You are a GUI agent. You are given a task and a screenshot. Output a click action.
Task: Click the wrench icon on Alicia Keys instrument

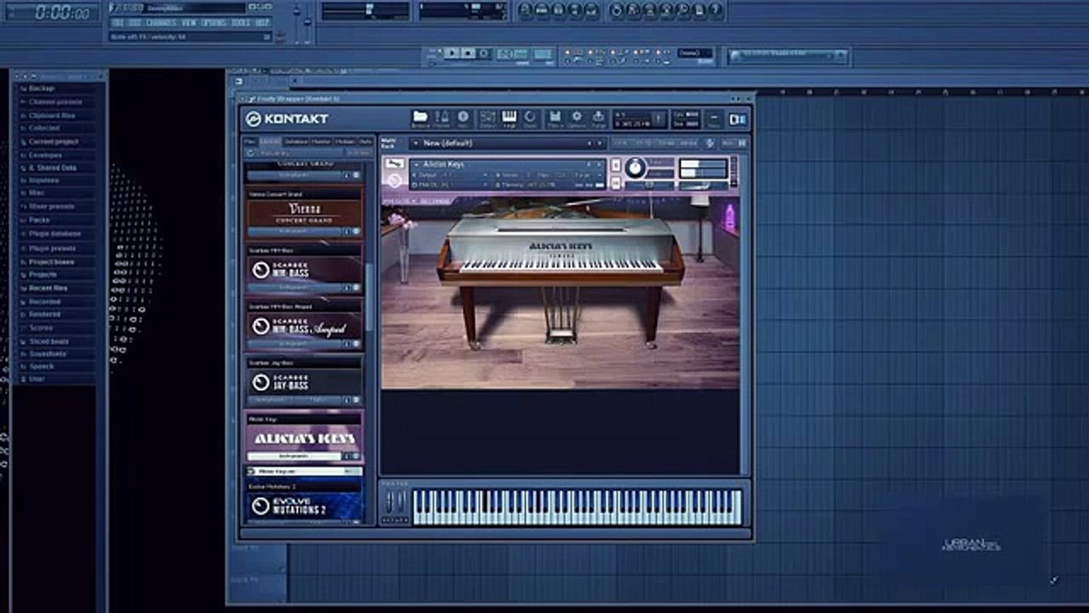tap(394, 163)
